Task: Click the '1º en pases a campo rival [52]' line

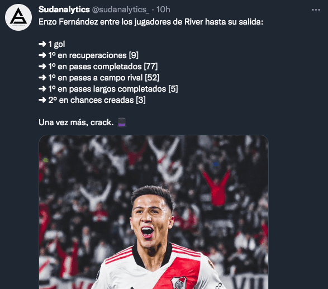Action: coord(104,78)
